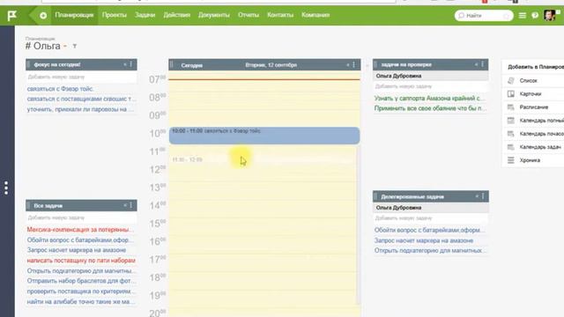The width and height of the screenshot is (564, 317).
Task: Open red task Мексика-компенсация за потерянны
Action: 80,230
